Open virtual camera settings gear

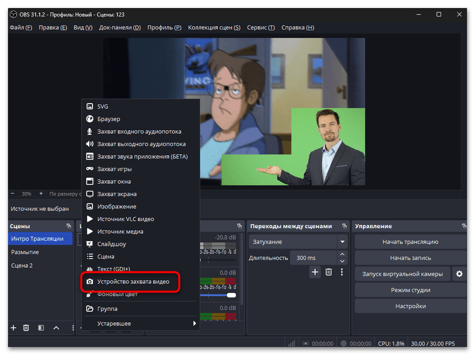coord(459,274)
